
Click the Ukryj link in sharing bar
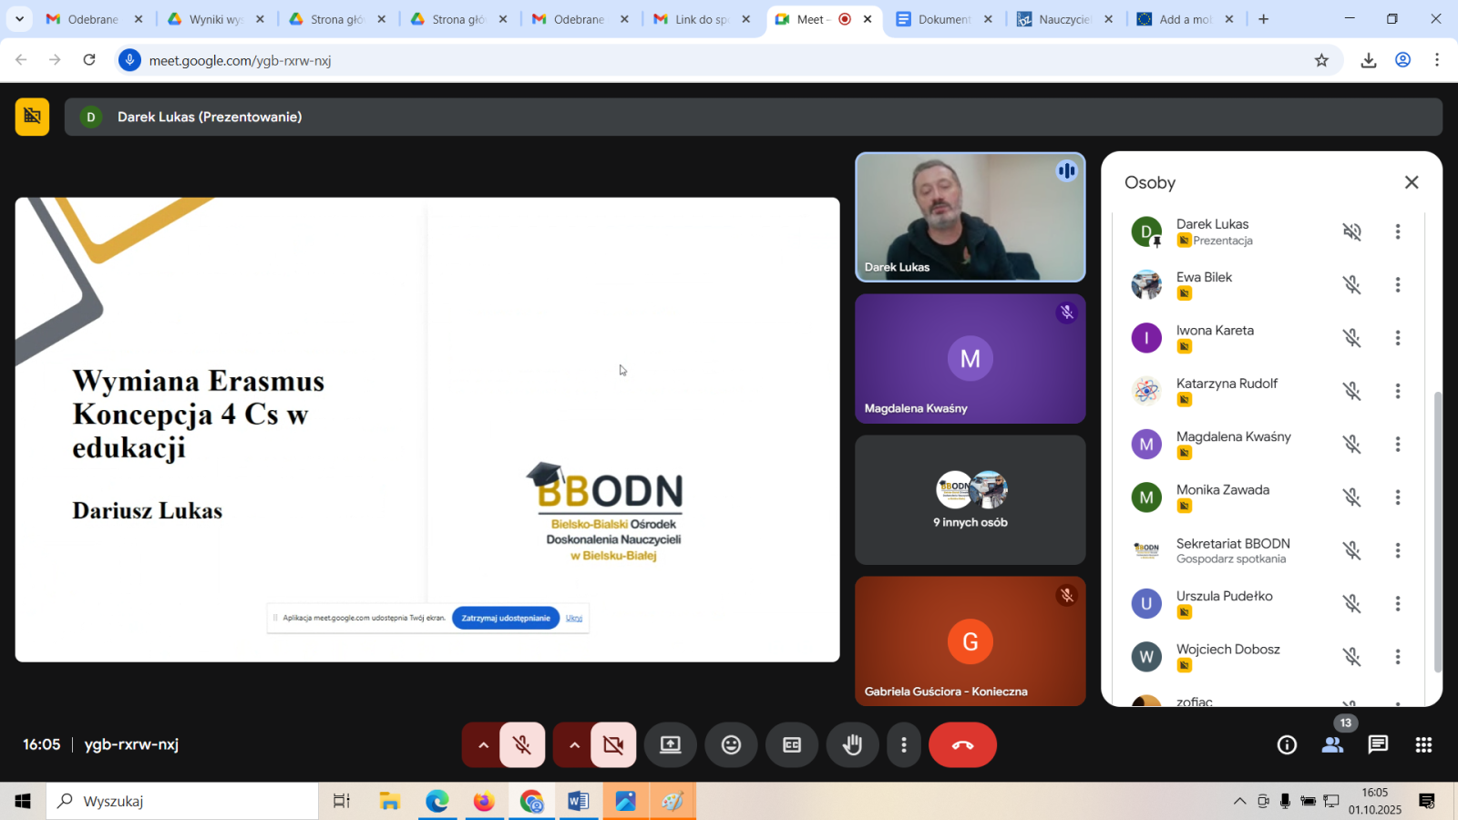[574, 618]
